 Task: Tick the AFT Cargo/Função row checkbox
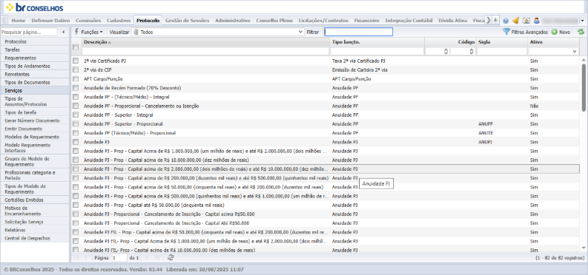tap(76, 79)
